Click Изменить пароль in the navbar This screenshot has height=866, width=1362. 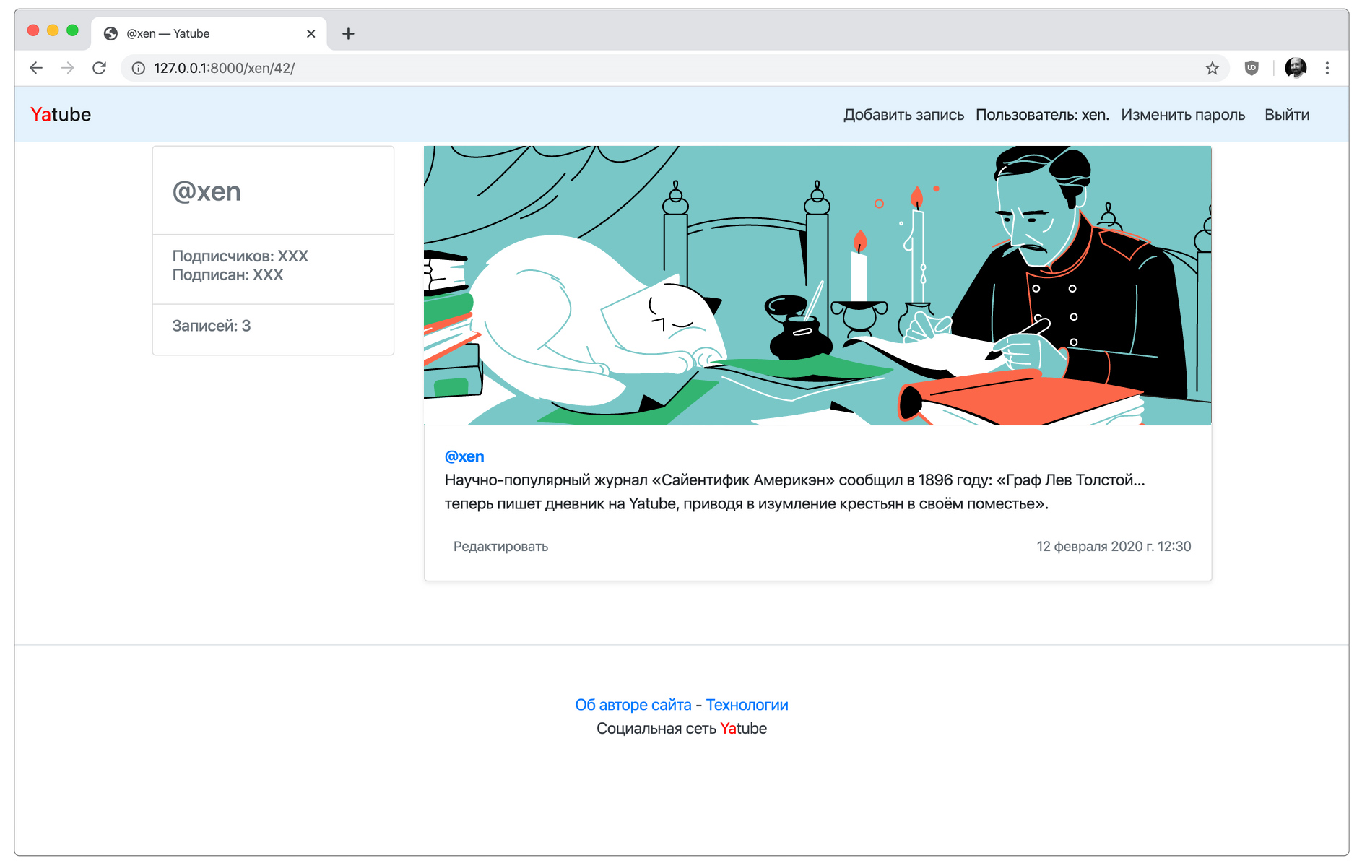[x=1183, y=115]
